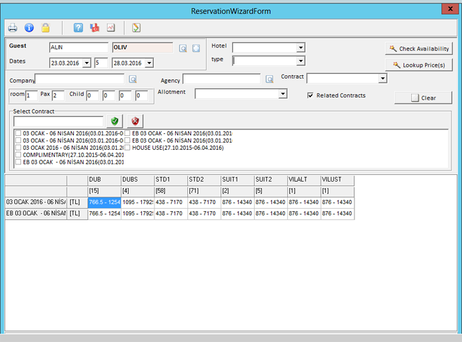The height and width of the screenshot is (342, 462).
Task: Click the Clear button
Action: [x=423, y=98]
